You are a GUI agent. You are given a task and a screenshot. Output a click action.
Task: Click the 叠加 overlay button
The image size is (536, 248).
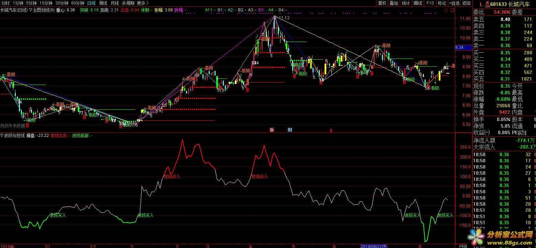point(394,3)
